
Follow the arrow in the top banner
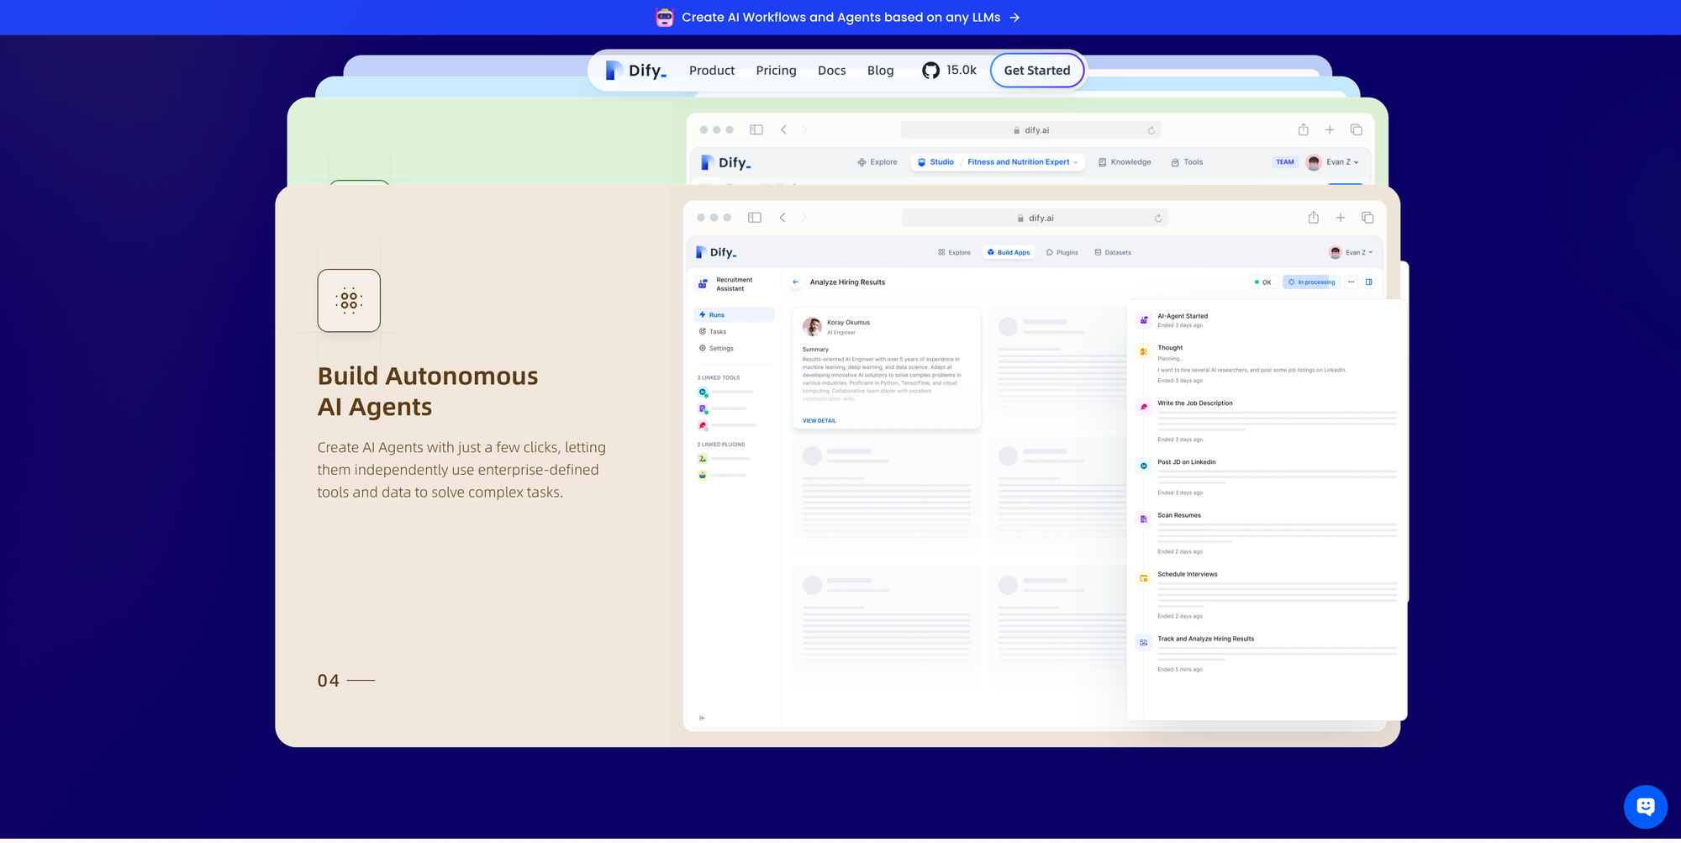(1014, 18)
